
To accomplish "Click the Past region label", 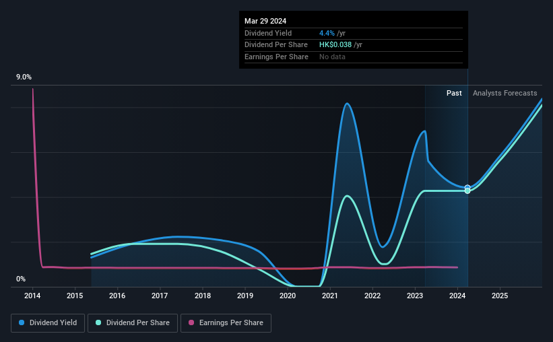I will tap(454, 93).
